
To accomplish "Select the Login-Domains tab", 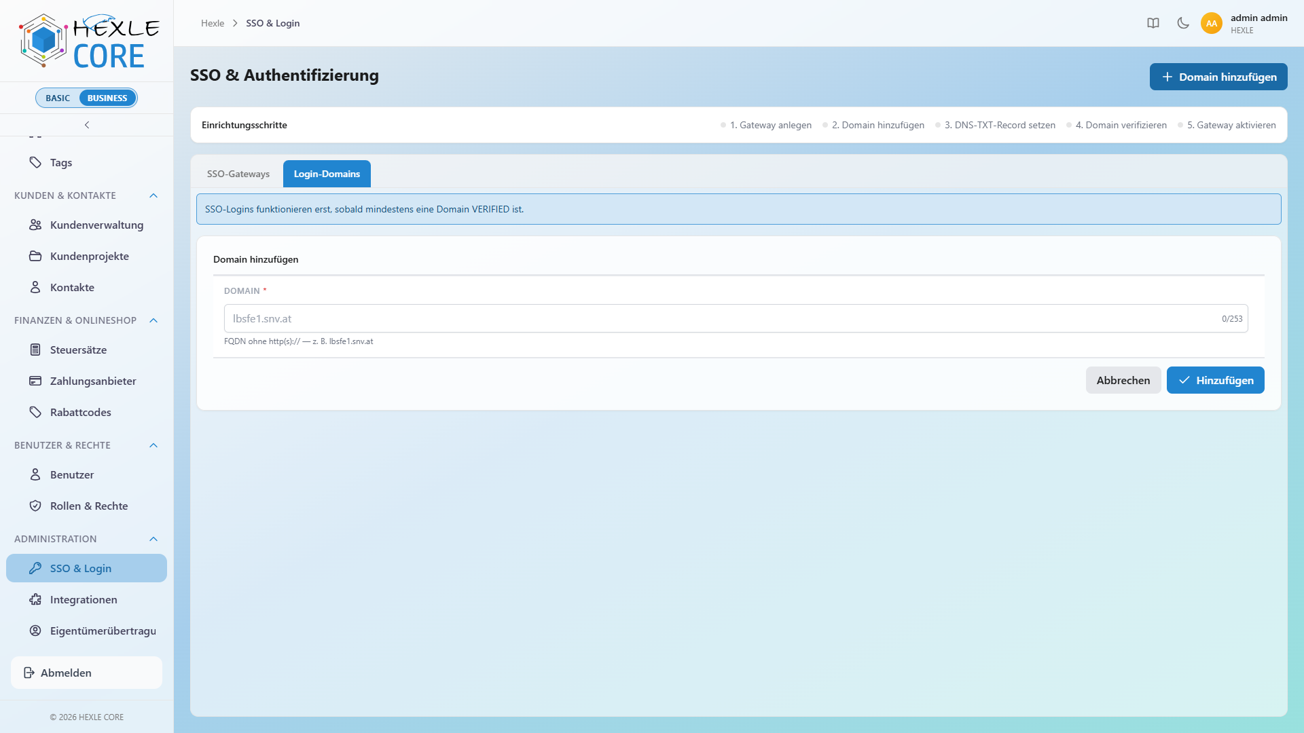I will point(327,174).
